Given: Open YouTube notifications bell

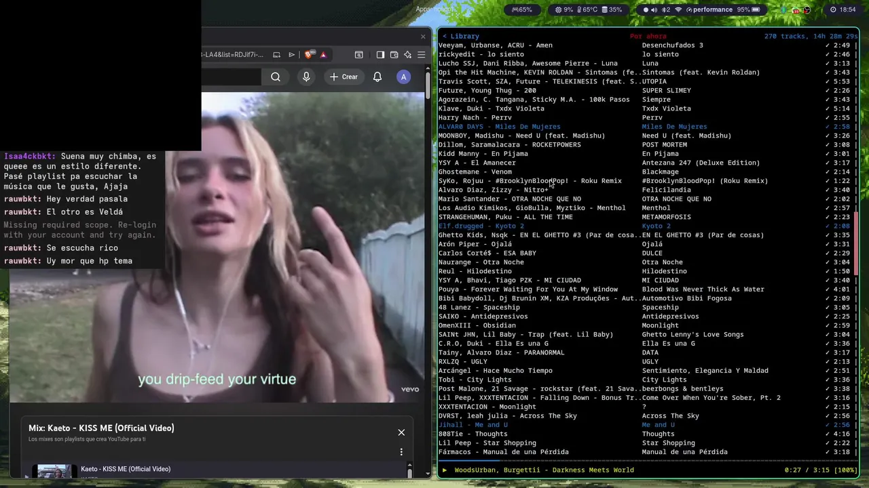Looking at the screenshot, I should (x=377, y=77).
